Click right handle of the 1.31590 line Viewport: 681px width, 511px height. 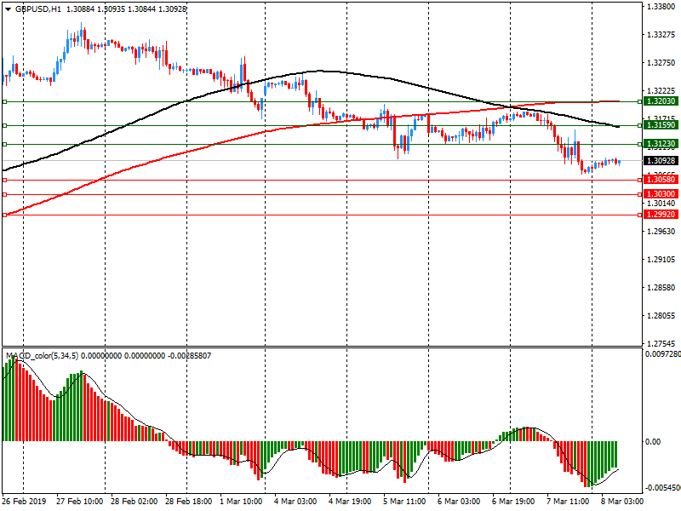(640, 125)
